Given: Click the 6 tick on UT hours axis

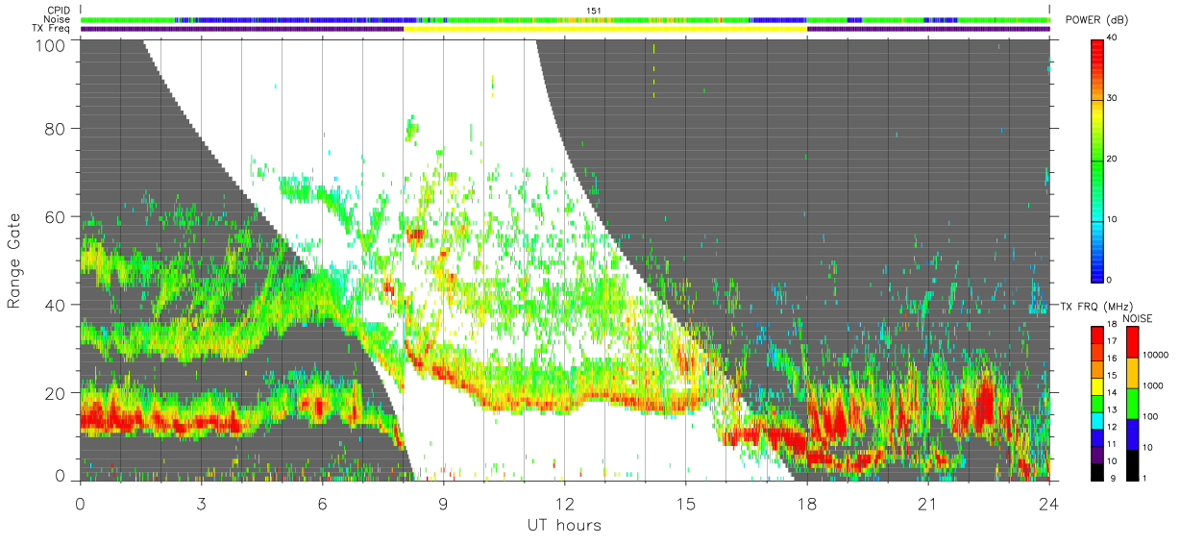Looking at the screenshot, I should click(322, 503).
